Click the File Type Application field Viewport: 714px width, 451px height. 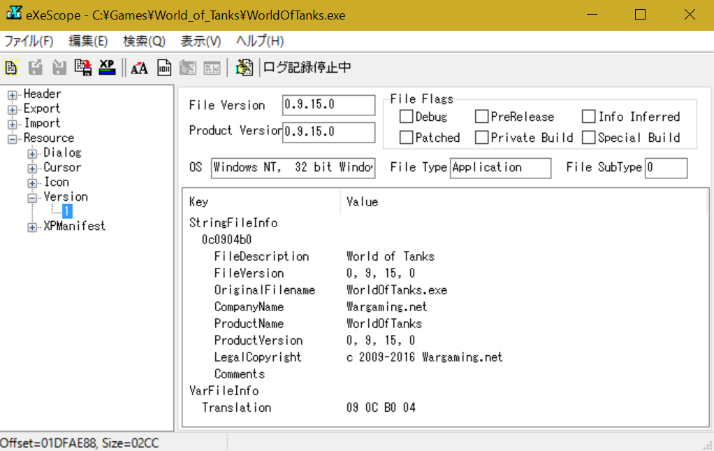[500, 168]
